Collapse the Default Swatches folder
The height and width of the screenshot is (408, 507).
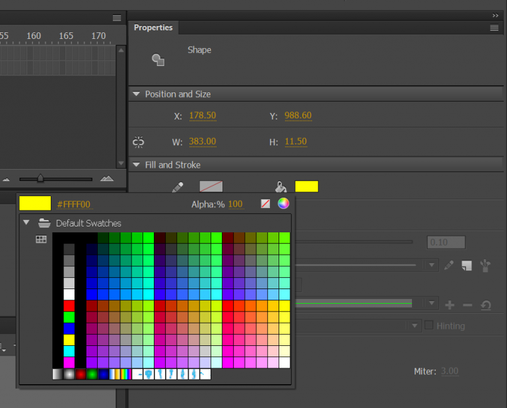pos(26,222)
